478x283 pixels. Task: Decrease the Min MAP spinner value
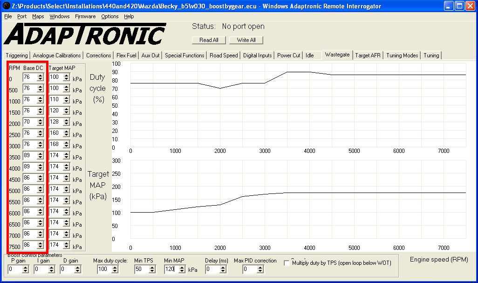coord(182,271)
